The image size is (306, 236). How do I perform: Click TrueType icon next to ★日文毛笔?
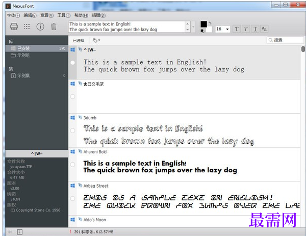80,84
